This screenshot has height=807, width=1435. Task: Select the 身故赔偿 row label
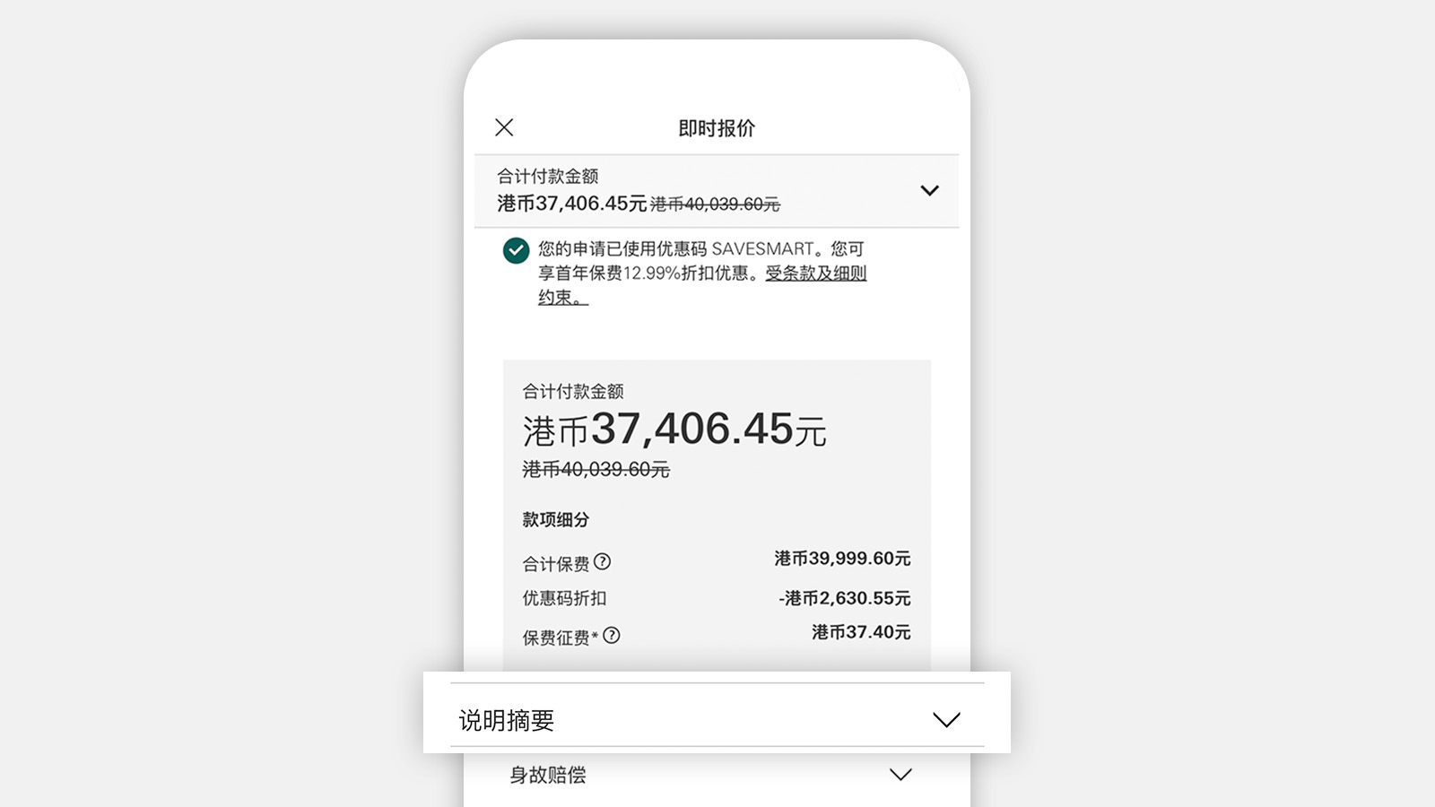[548, 775]
